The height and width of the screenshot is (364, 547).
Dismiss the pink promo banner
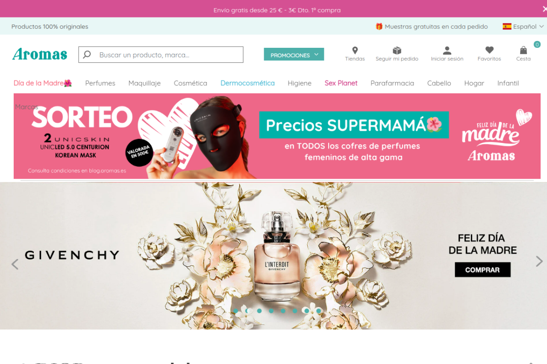[544, 9]
